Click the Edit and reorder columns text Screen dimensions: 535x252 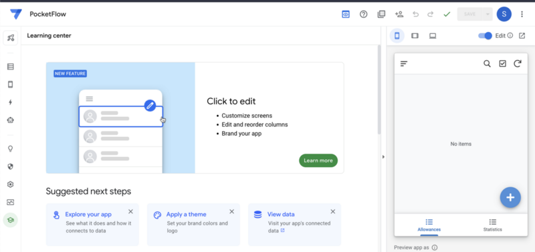tap(255, 124)
